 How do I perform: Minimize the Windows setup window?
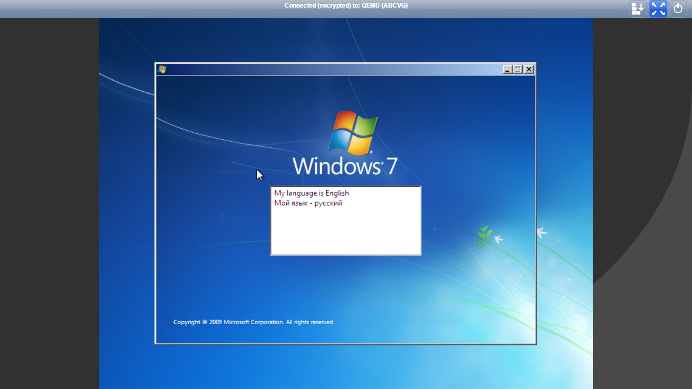507,69
